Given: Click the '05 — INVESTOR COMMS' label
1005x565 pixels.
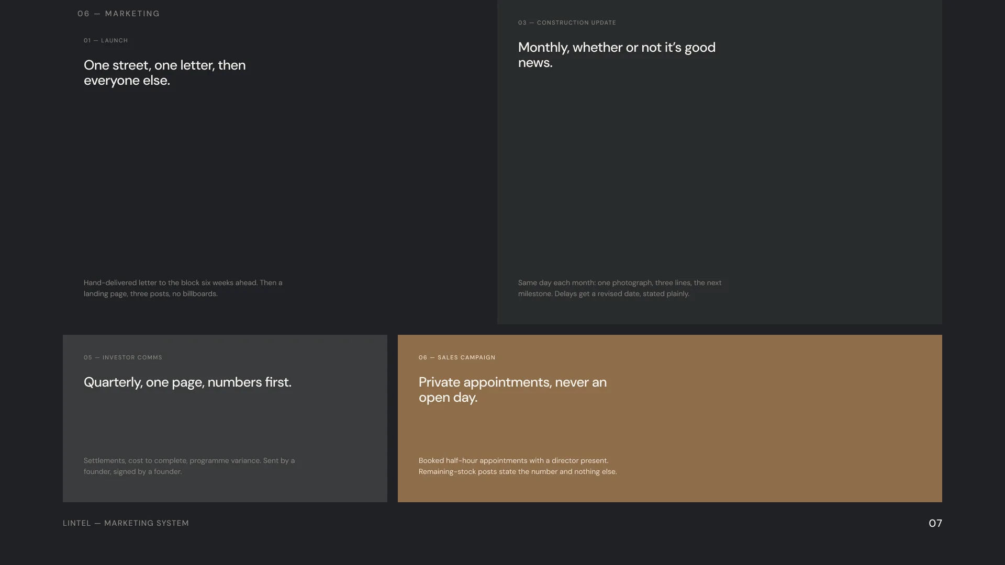Looking at the screenshot, I should 123,357.
